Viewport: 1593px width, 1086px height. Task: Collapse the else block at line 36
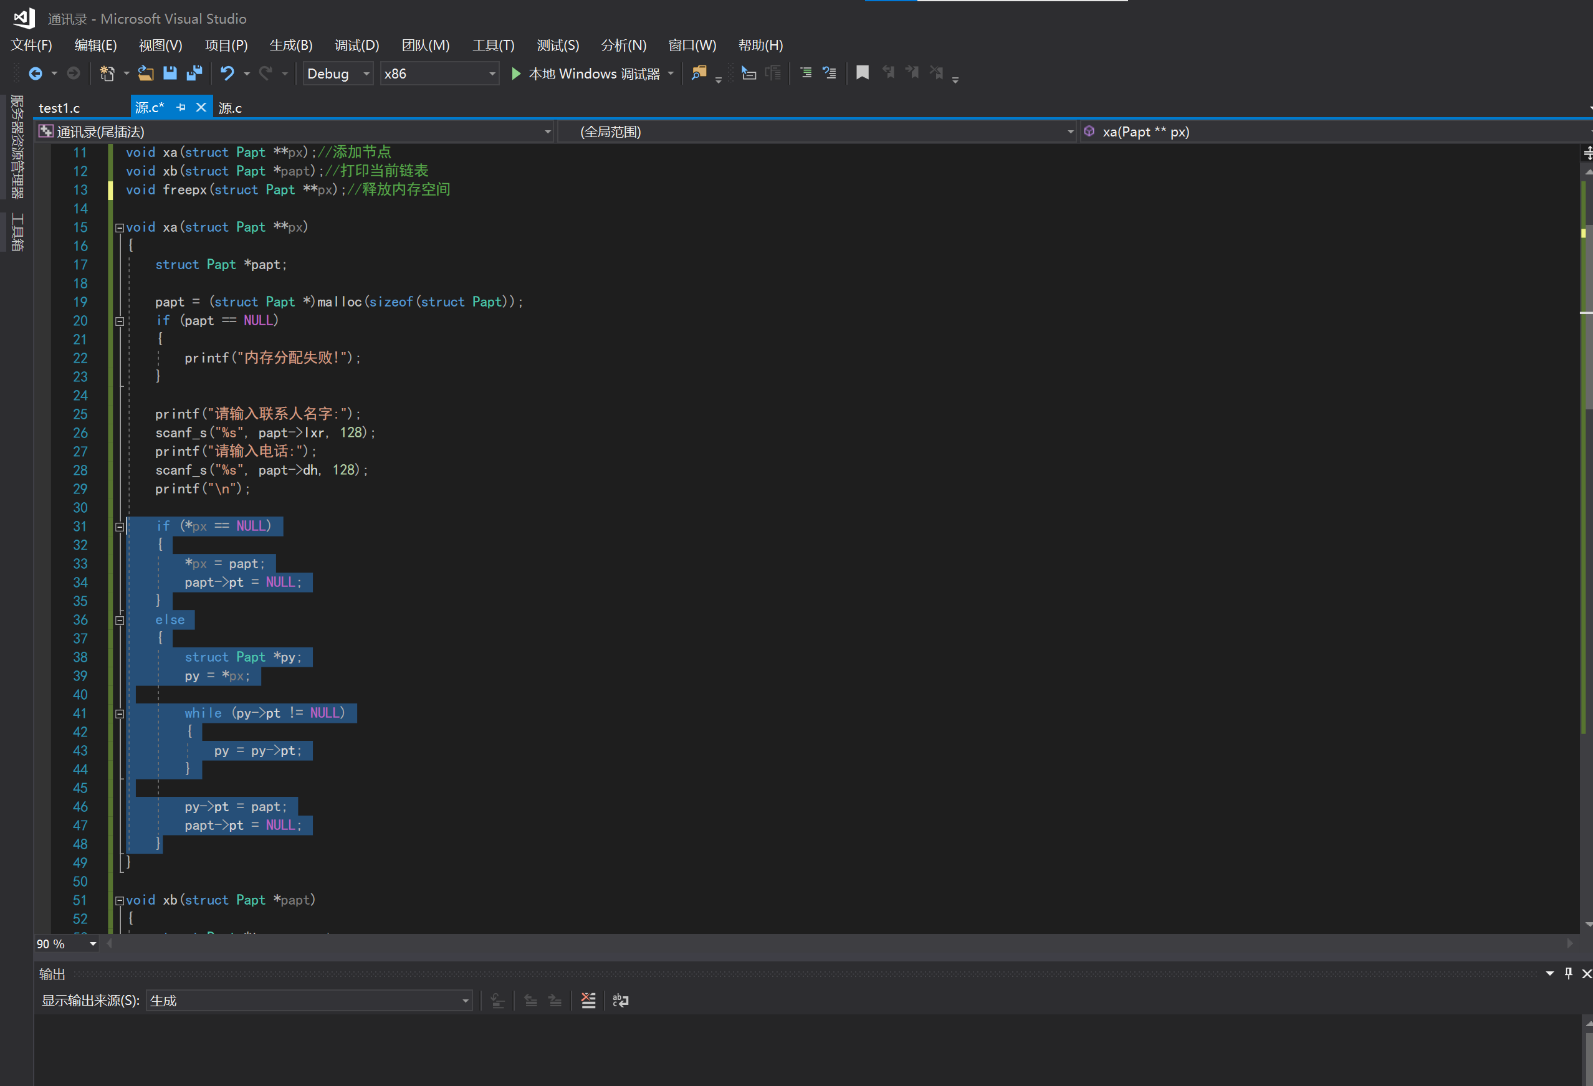[119, 620]
